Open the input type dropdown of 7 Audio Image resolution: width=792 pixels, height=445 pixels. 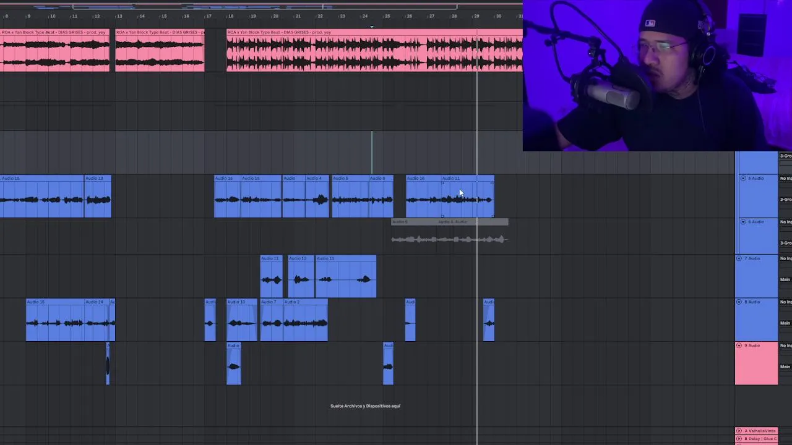[786, 258]
